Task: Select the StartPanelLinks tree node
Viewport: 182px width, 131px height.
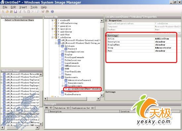Action: 73,72
